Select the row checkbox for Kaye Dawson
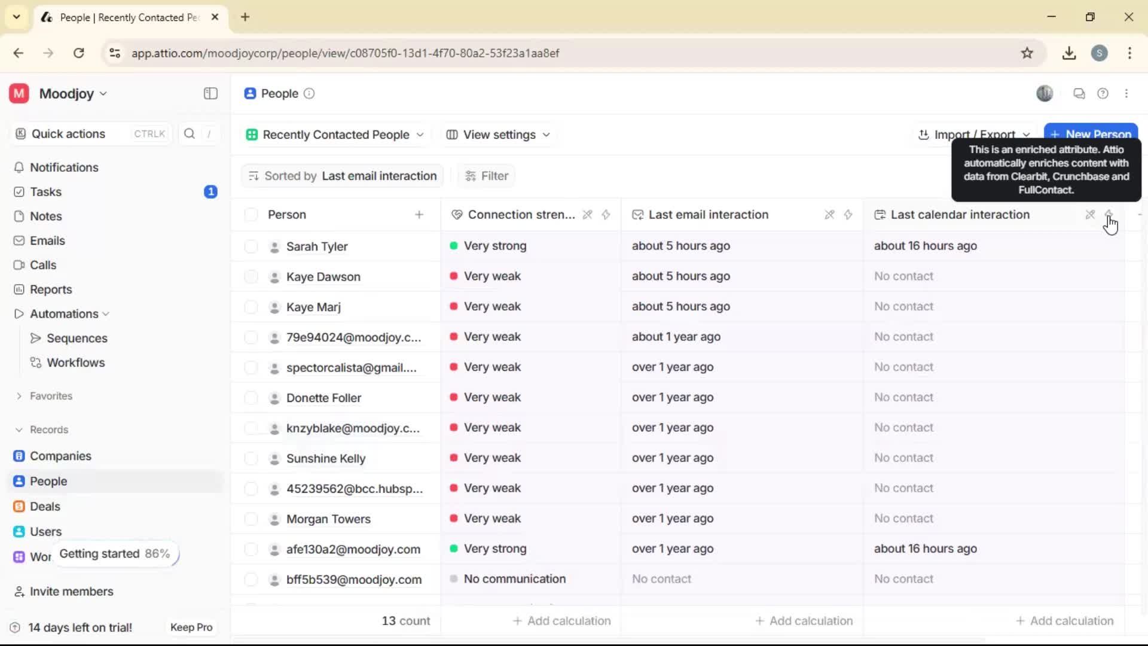This screenshot has width=1148, height=646. coord(251,276)
